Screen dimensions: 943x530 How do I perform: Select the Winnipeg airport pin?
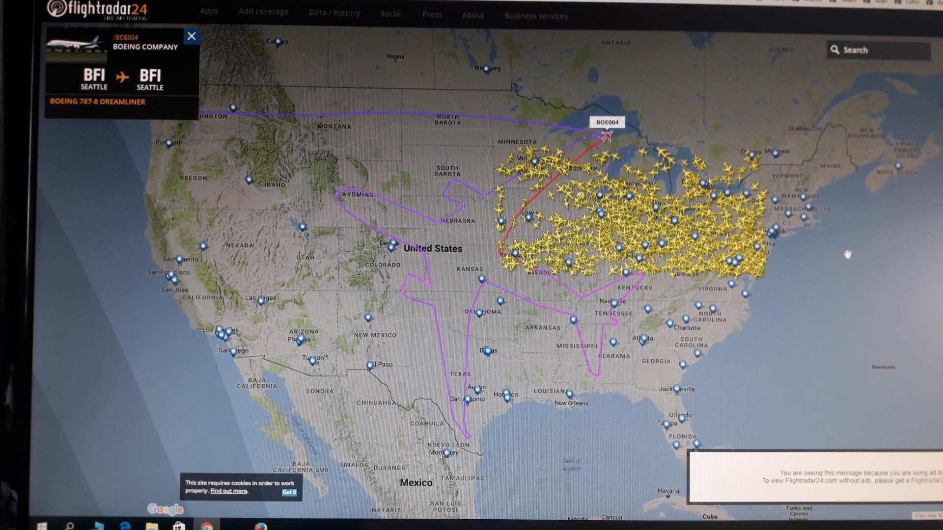486,70
